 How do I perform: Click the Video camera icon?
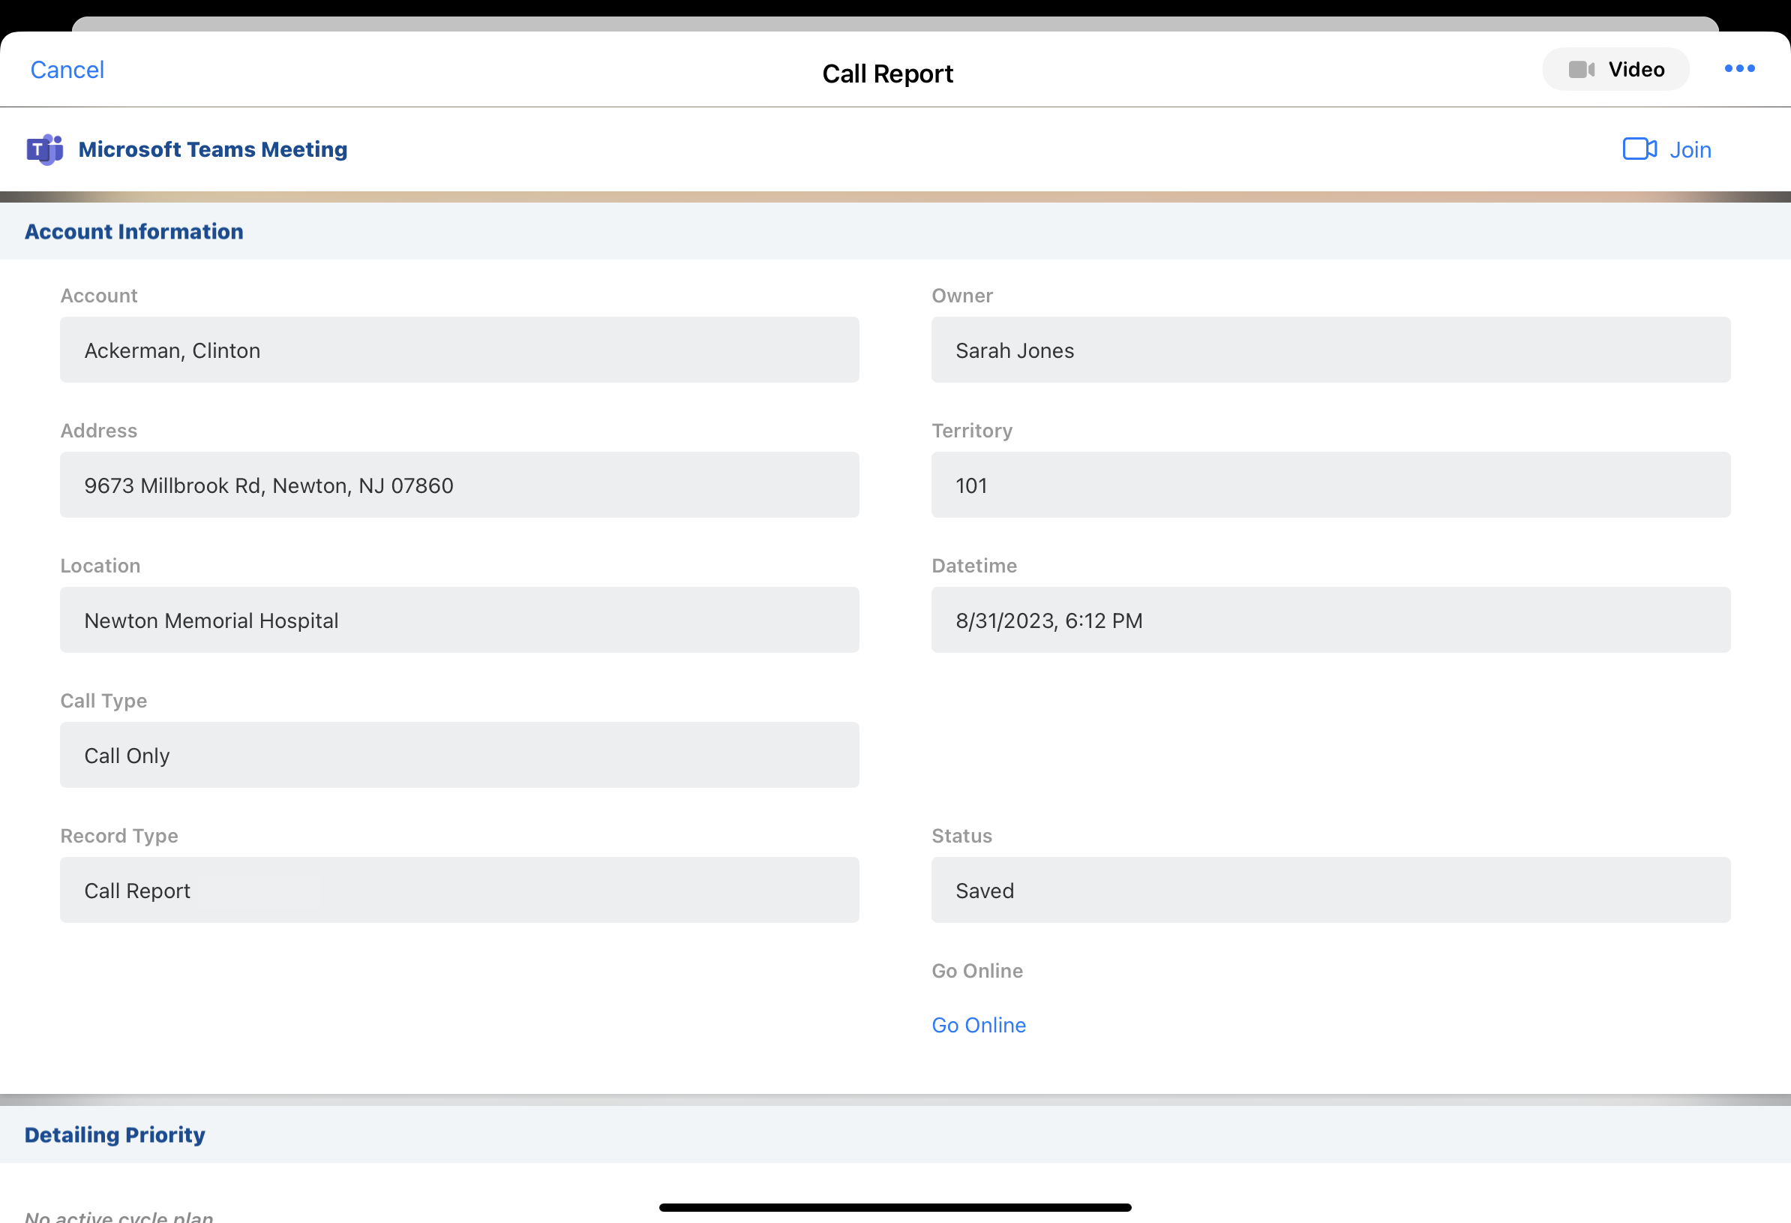pyautogui.click(x=1580, y=69)
